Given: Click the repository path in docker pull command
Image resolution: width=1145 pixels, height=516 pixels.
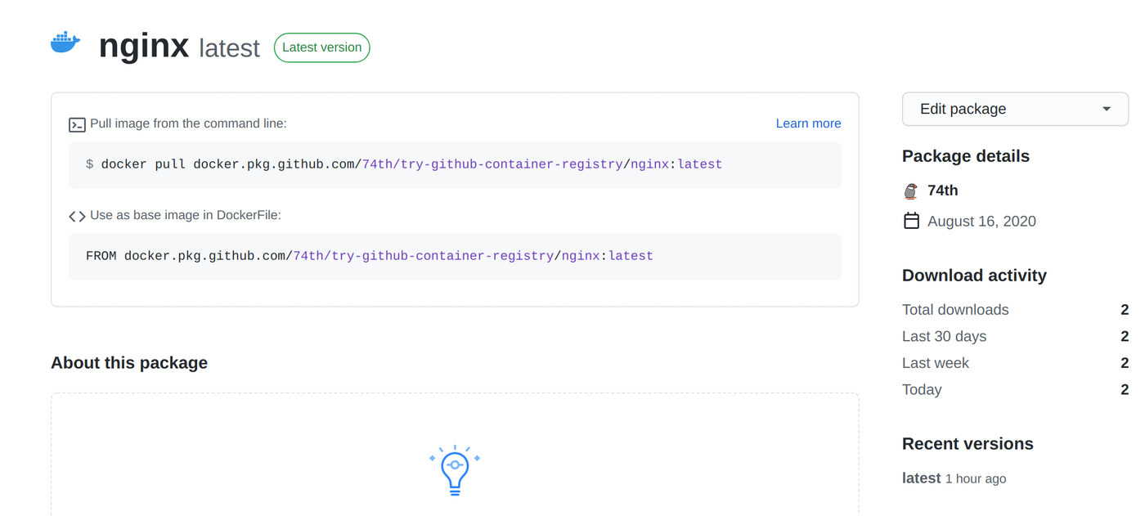Looking at the screenshot, I should click(x=492, y=164).
